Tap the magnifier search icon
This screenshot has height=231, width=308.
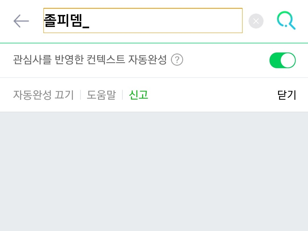point(286,21)
